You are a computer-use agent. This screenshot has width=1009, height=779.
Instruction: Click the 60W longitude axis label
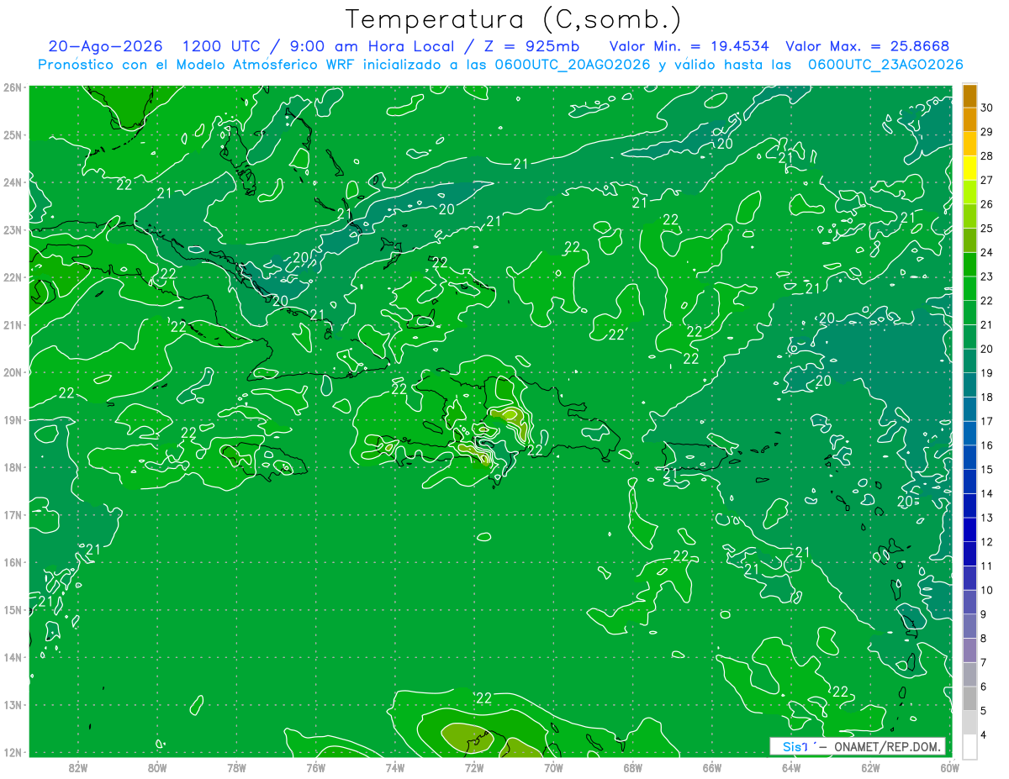click(949, 767)
